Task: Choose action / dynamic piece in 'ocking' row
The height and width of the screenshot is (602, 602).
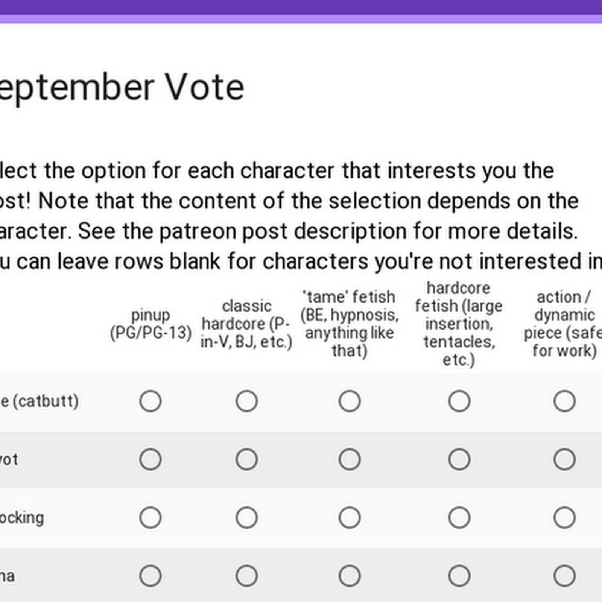Action: pos(564,518)
